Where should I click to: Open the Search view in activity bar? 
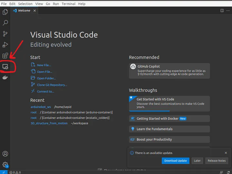click(x=5, y=23)
